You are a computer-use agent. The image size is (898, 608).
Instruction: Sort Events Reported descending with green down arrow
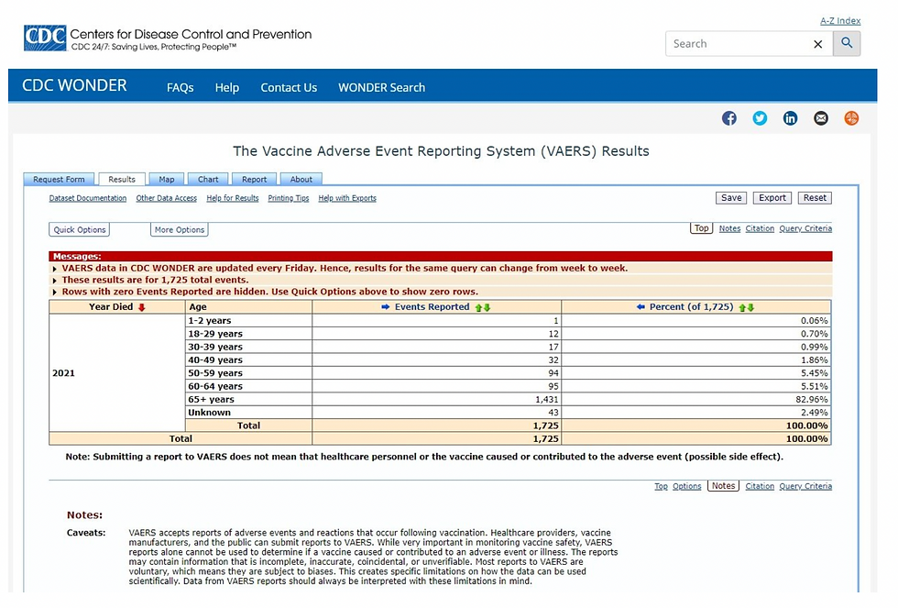[487, 308]
